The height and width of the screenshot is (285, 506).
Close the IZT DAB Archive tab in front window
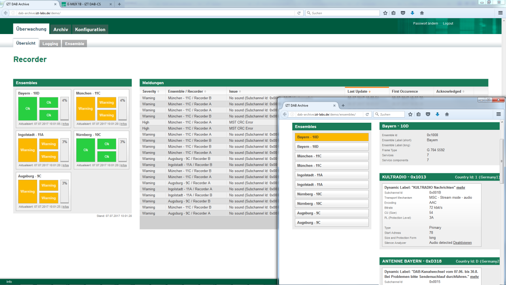point(334,106)
